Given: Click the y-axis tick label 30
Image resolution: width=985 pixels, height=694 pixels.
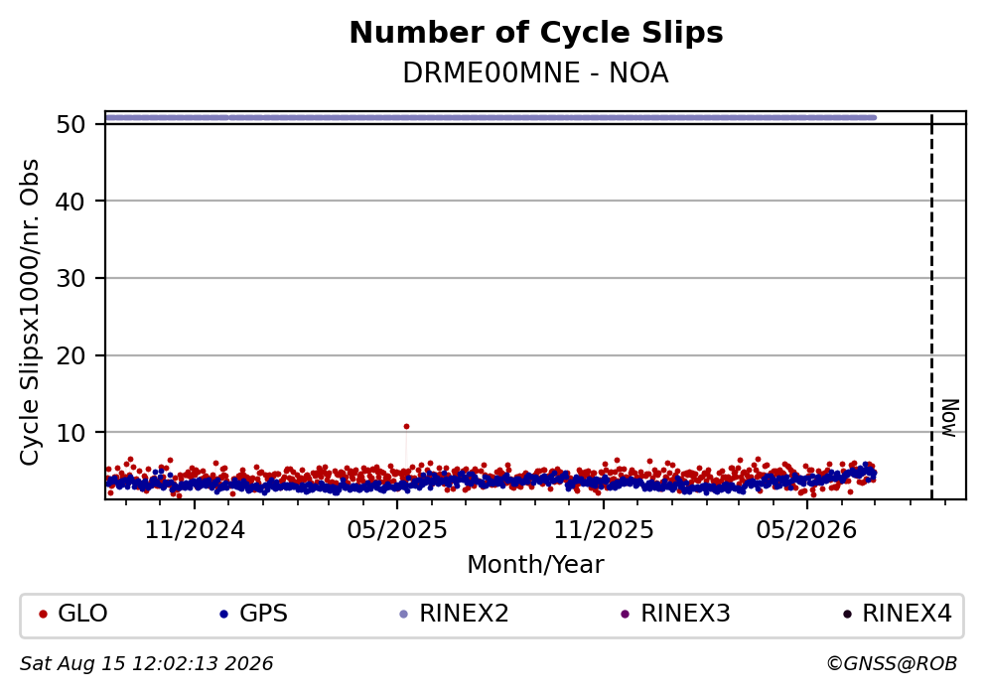Looking at the screenshot, I should [x=70, y=278].
